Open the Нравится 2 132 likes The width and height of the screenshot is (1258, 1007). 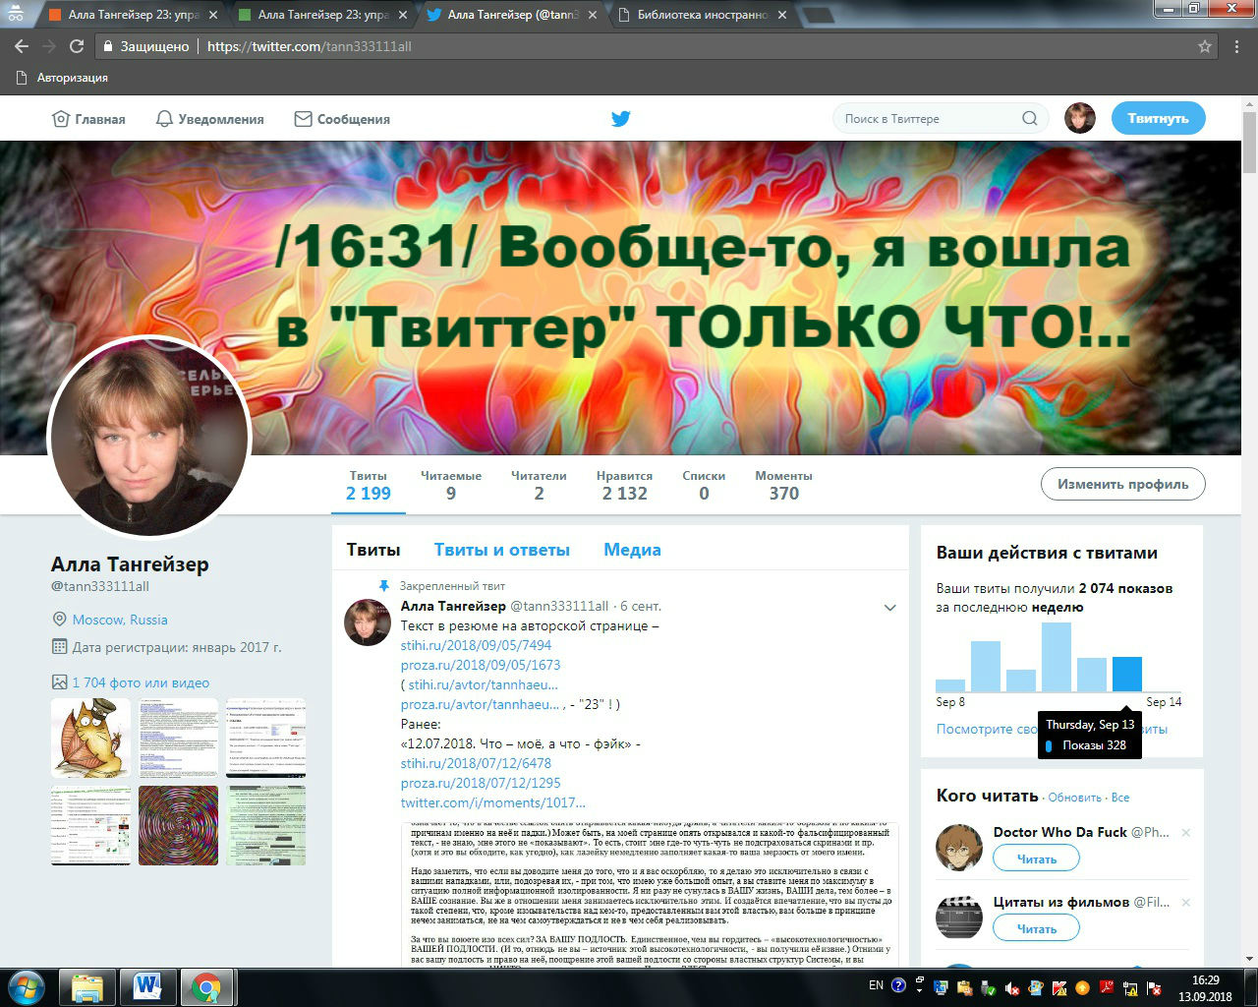point(625,485)
